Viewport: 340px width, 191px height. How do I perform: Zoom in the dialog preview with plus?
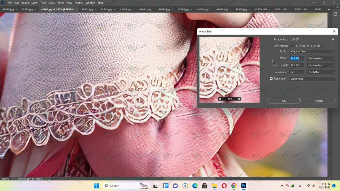[x=239, y=99]
